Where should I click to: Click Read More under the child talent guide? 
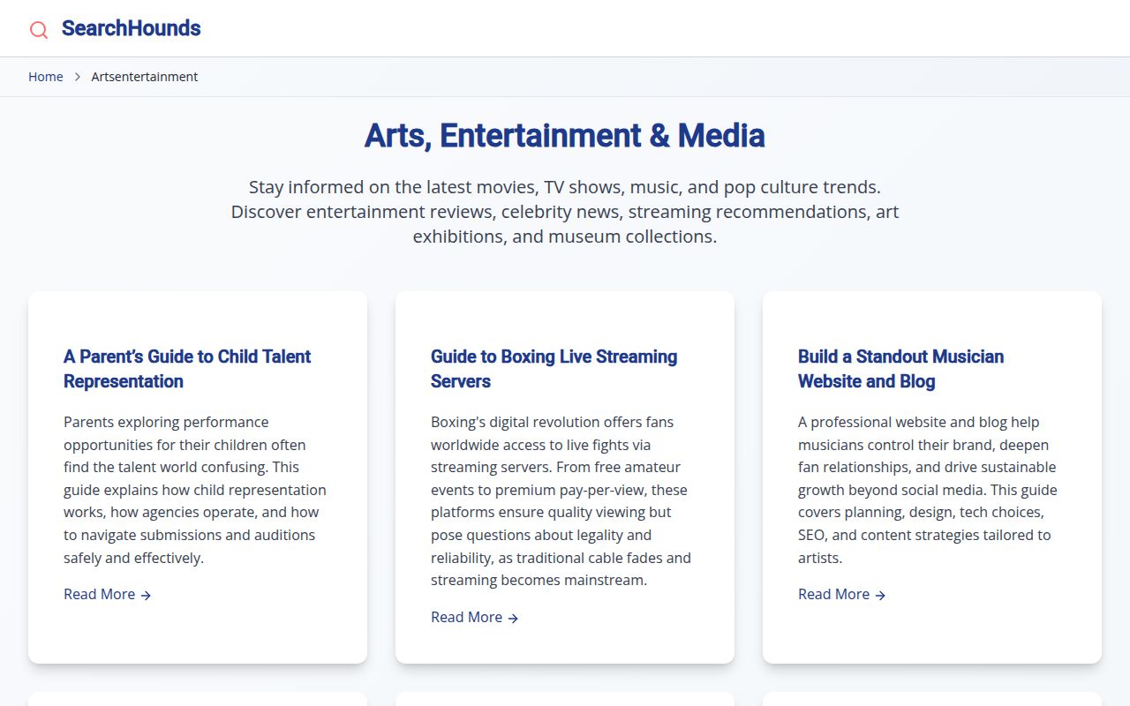click(x=100, y=594)
